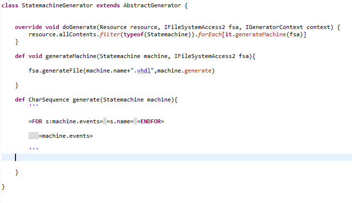Viewport: 352px width, 203px height.
Task: Click typeof keyword before Statemachine
Action: [133, 34]
